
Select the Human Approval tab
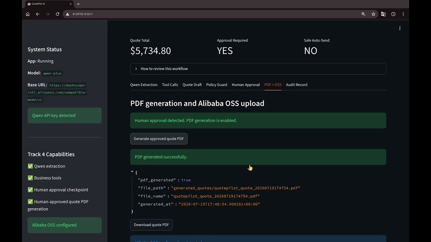(x=245, y=85)
